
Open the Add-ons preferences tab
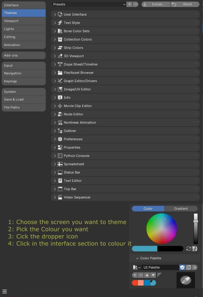click(x=24, y=55)
